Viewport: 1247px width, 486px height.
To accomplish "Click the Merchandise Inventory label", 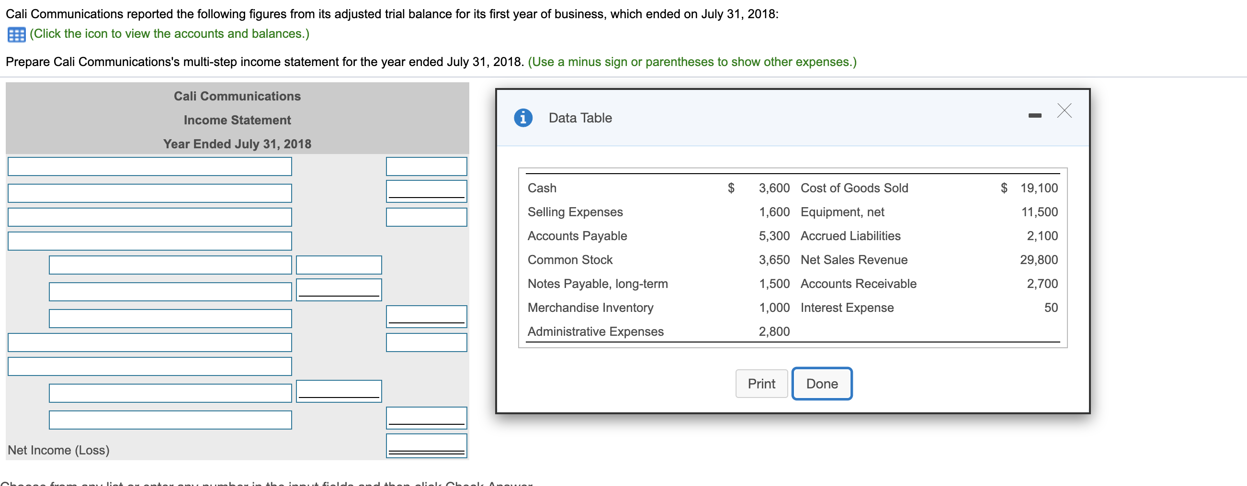I will click(x=590, y=308).
